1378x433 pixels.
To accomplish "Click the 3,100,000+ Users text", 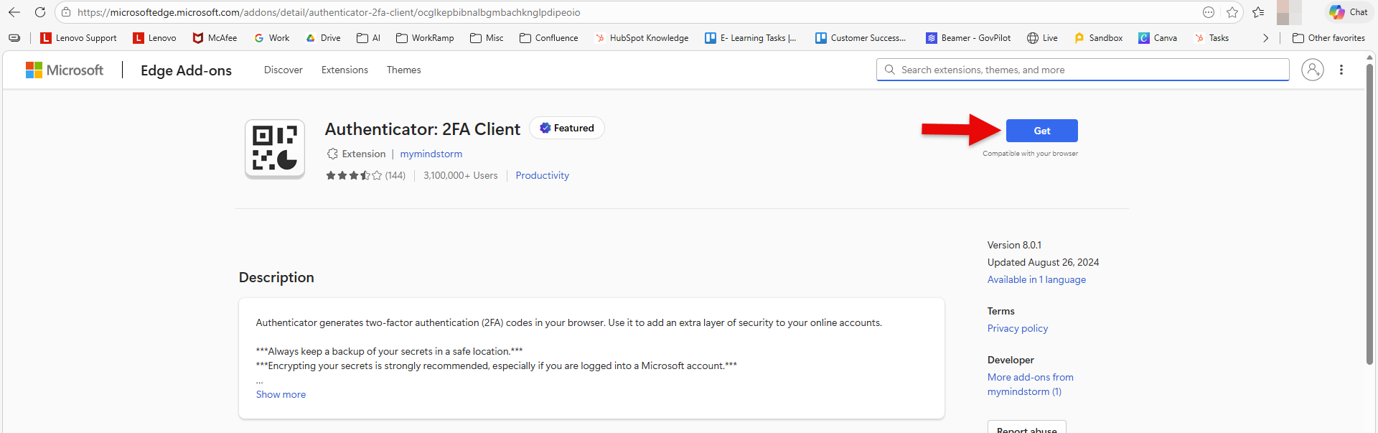I will click(x=460, y=175).
